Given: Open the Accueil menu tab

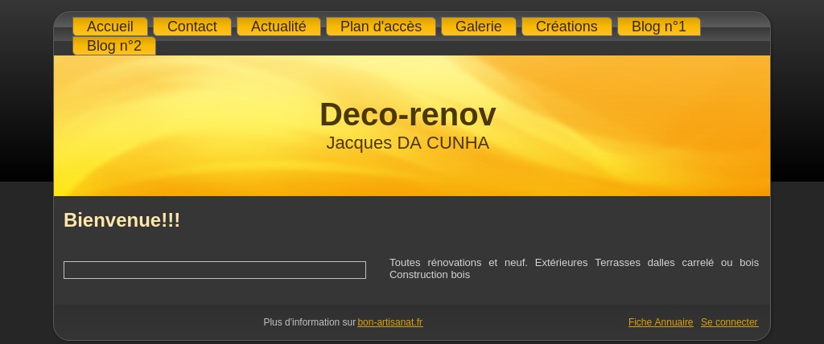Looking at the screenshot, I should pyautogui.click(x=109, y=27).
